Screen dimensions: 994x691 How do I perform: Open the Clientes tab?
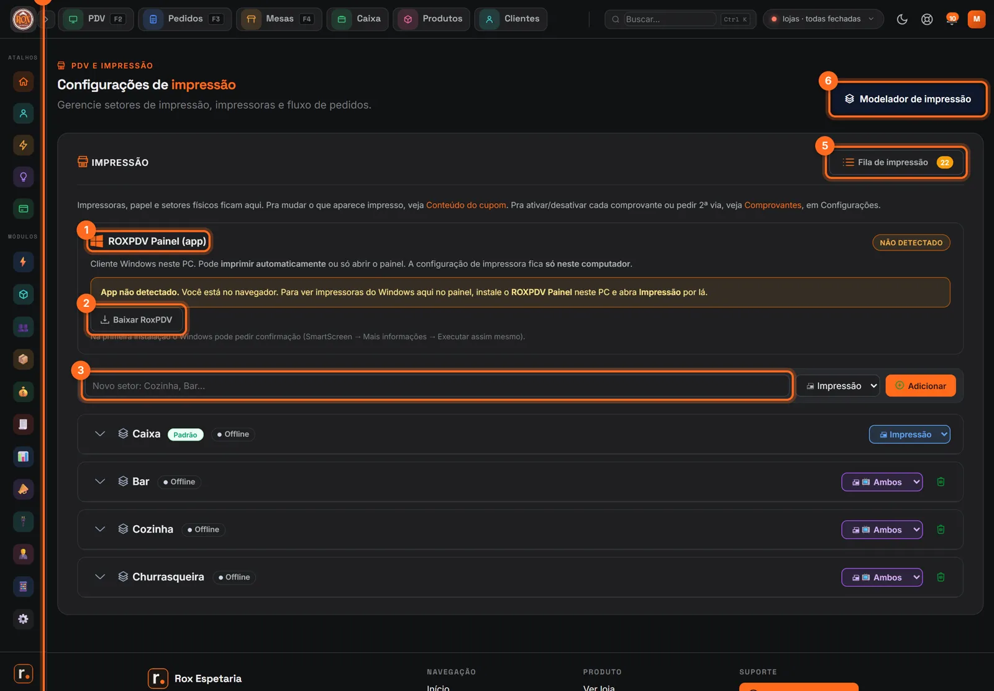pyautogui.click(x=511, y=19)
